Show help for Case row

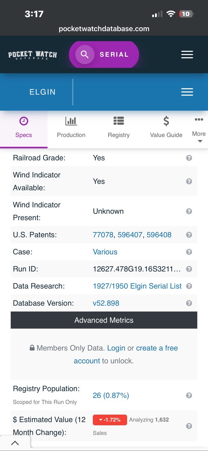[189, 252]
